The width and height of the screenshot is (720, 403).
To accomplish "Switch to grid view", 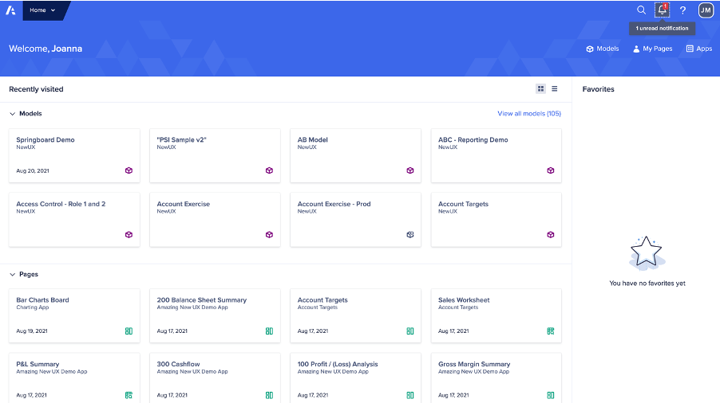I will pyautogui.click(x=540, y=89).
